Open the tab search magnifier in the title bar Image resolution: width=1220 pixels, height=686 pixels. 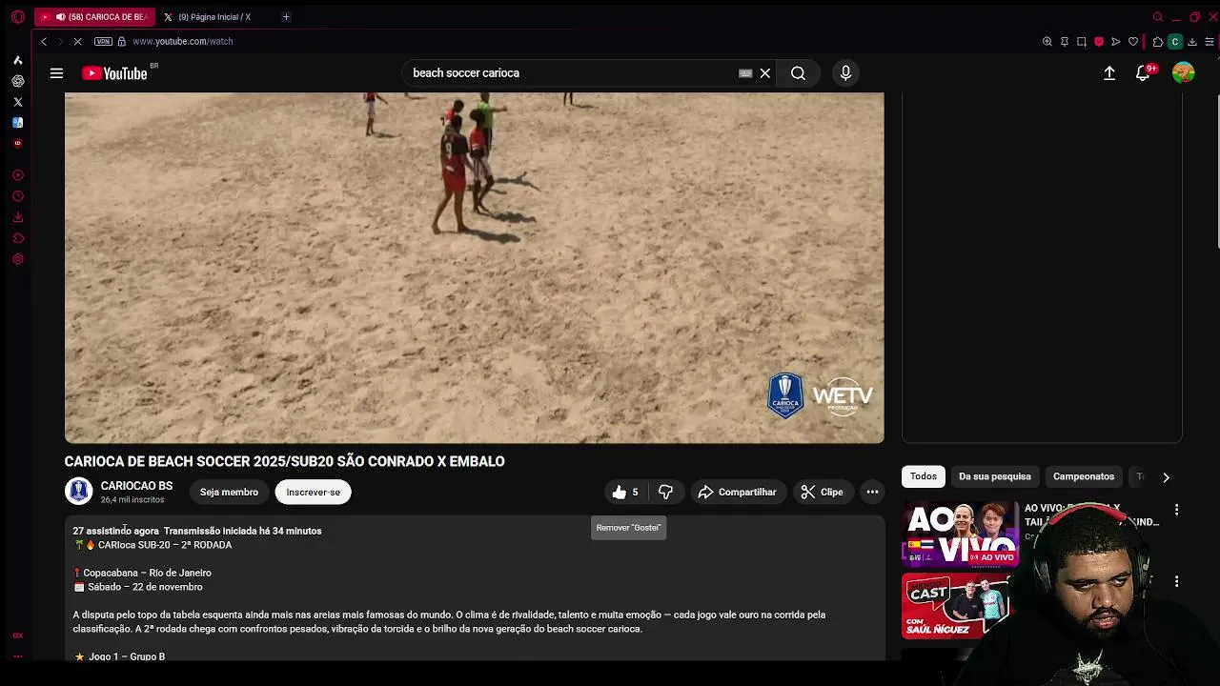click(1157, 16)
